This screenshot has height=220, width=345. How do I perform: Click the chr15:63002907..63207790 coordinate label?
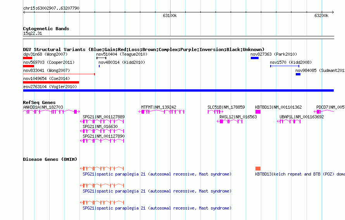coord(51,8)
